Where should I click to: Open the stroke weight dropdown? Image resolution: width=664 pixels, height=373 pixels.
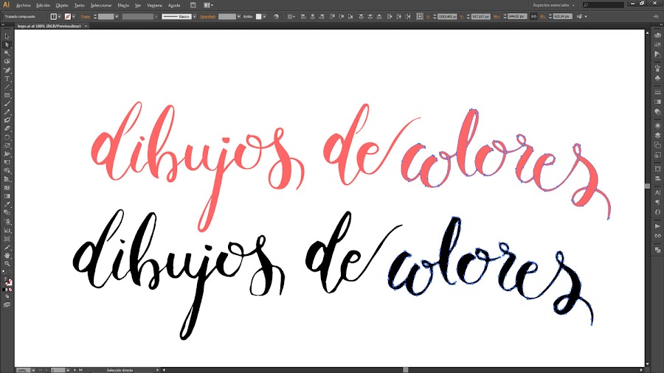[x=117, y=16]
